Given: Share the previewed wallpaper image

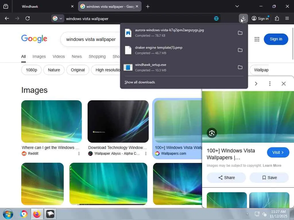Looking at the screenshot, I should [226, 178].
